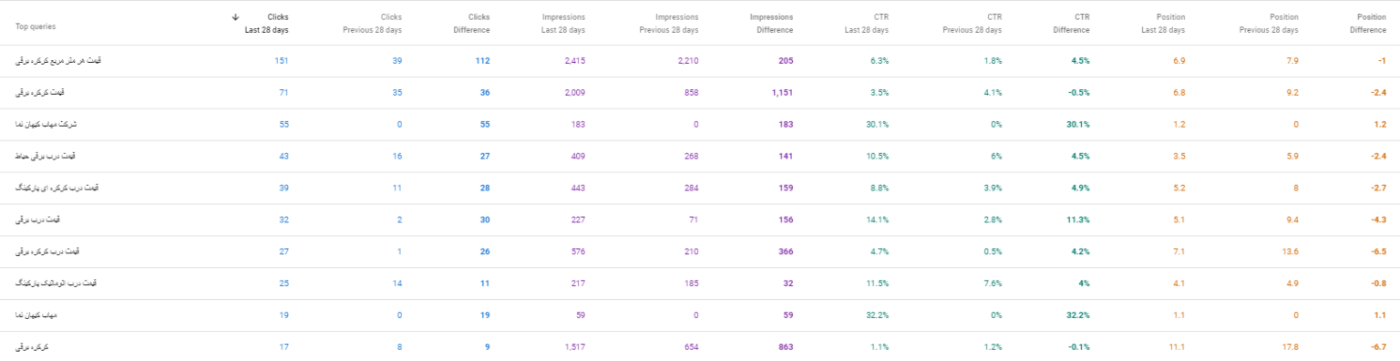Viewport: 1400px width, 361px height.
Task: Sort by Clicks Last 28 days header
Action: 266,23
